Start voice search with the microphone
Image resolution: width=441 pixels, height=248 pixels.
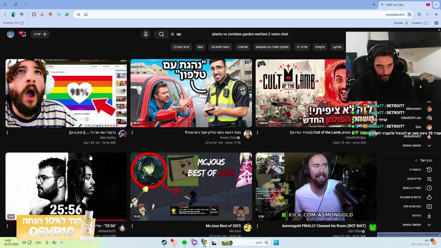click(146, 34)
